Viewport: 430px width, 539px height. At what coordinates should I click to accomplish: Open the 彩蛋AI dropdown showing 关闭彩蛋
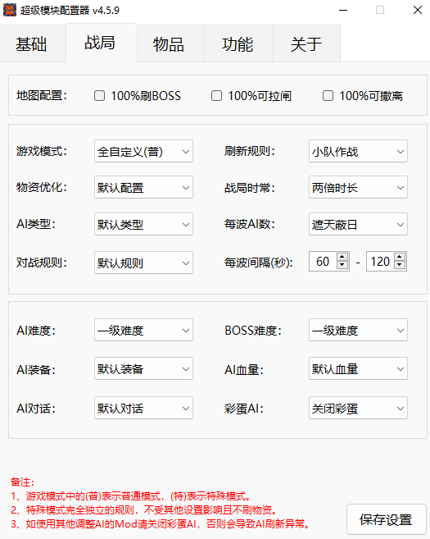tap(358, 408)
